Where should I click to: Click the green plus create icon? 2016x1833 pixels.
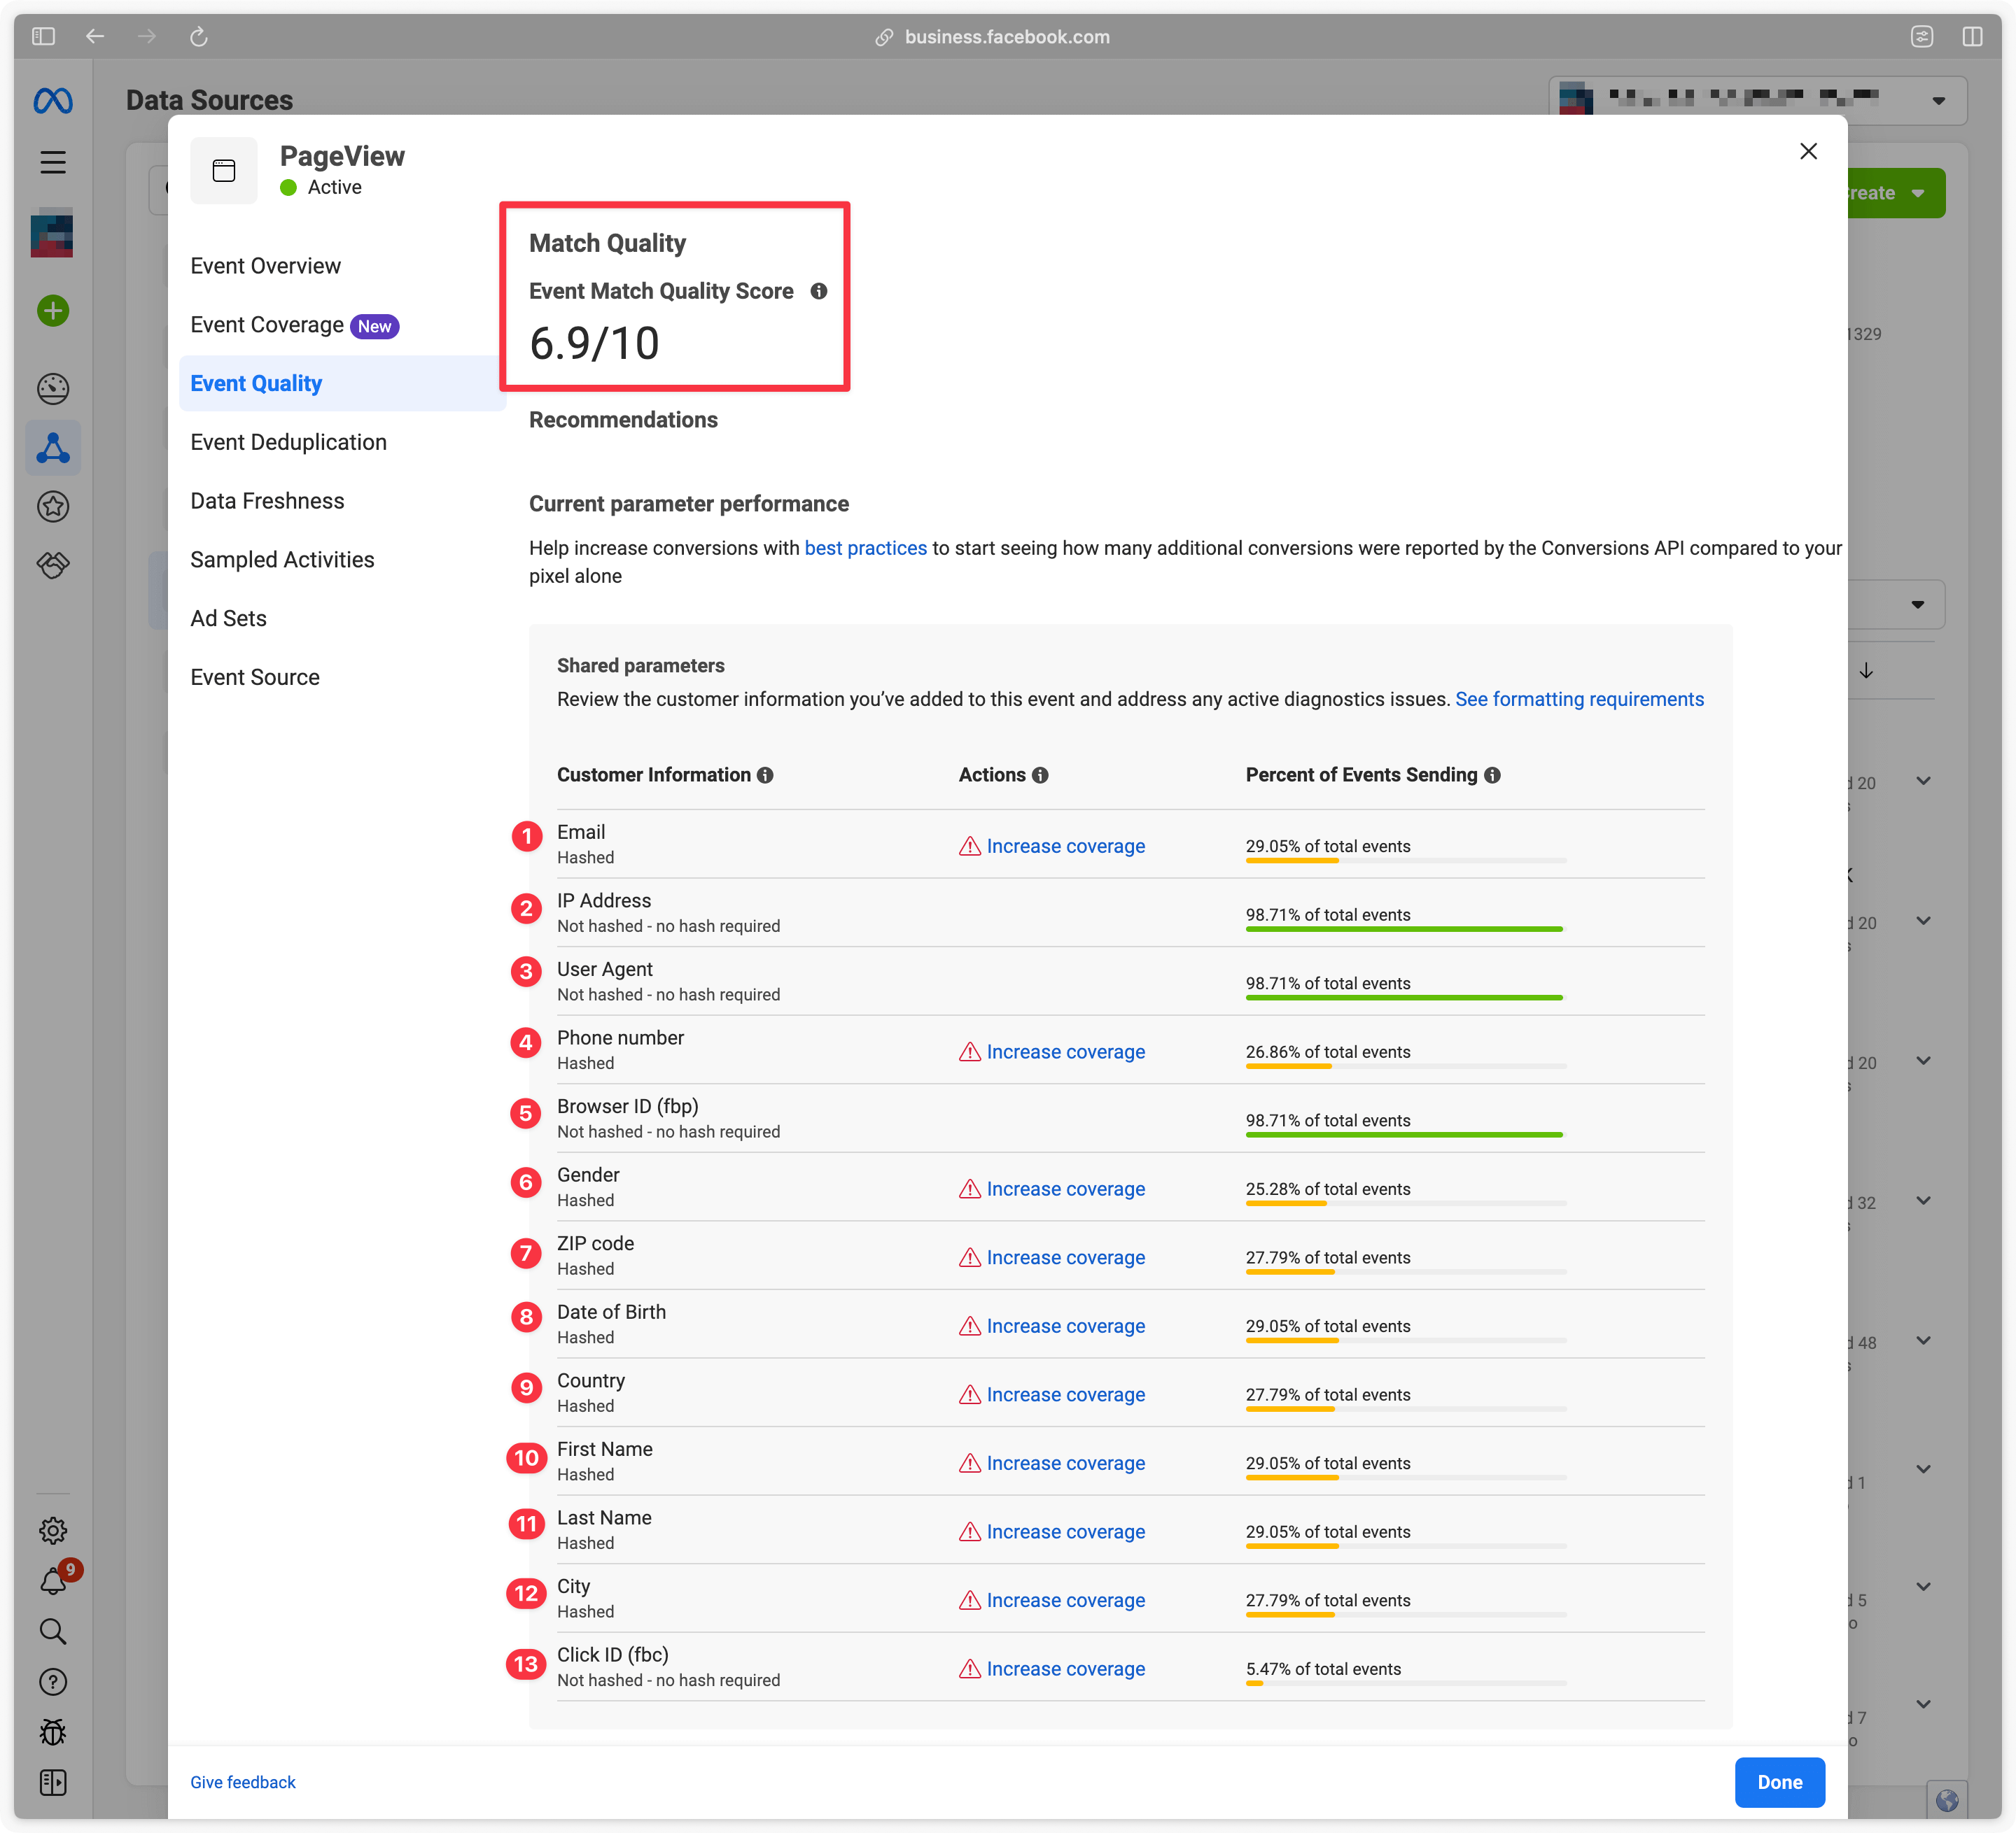[x=53, y=311]
